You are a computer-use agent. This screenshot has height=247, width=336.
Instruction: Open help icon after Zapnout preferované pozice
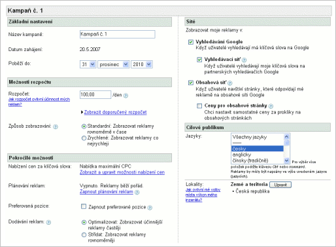(150, 208)
